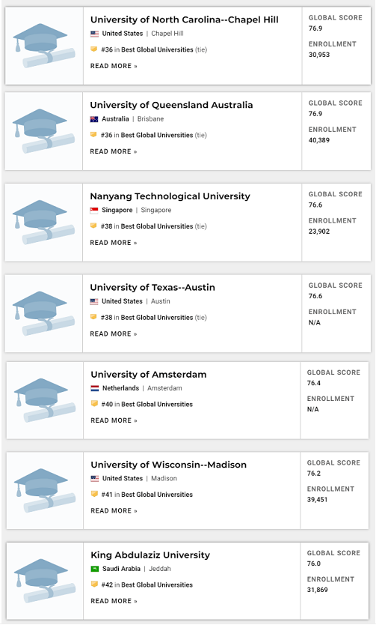Click the Singapore flag icon
This screenshot has height=625, width=376.
94,210
